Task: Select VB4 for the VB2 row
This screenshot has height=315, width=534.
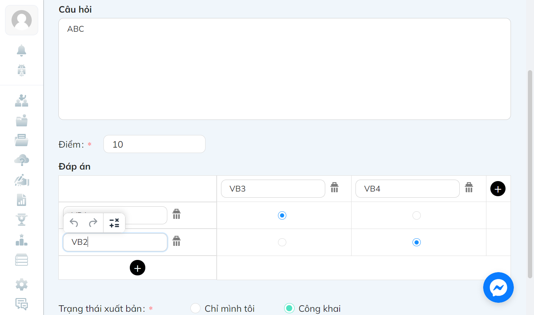Action: point(416,242)
